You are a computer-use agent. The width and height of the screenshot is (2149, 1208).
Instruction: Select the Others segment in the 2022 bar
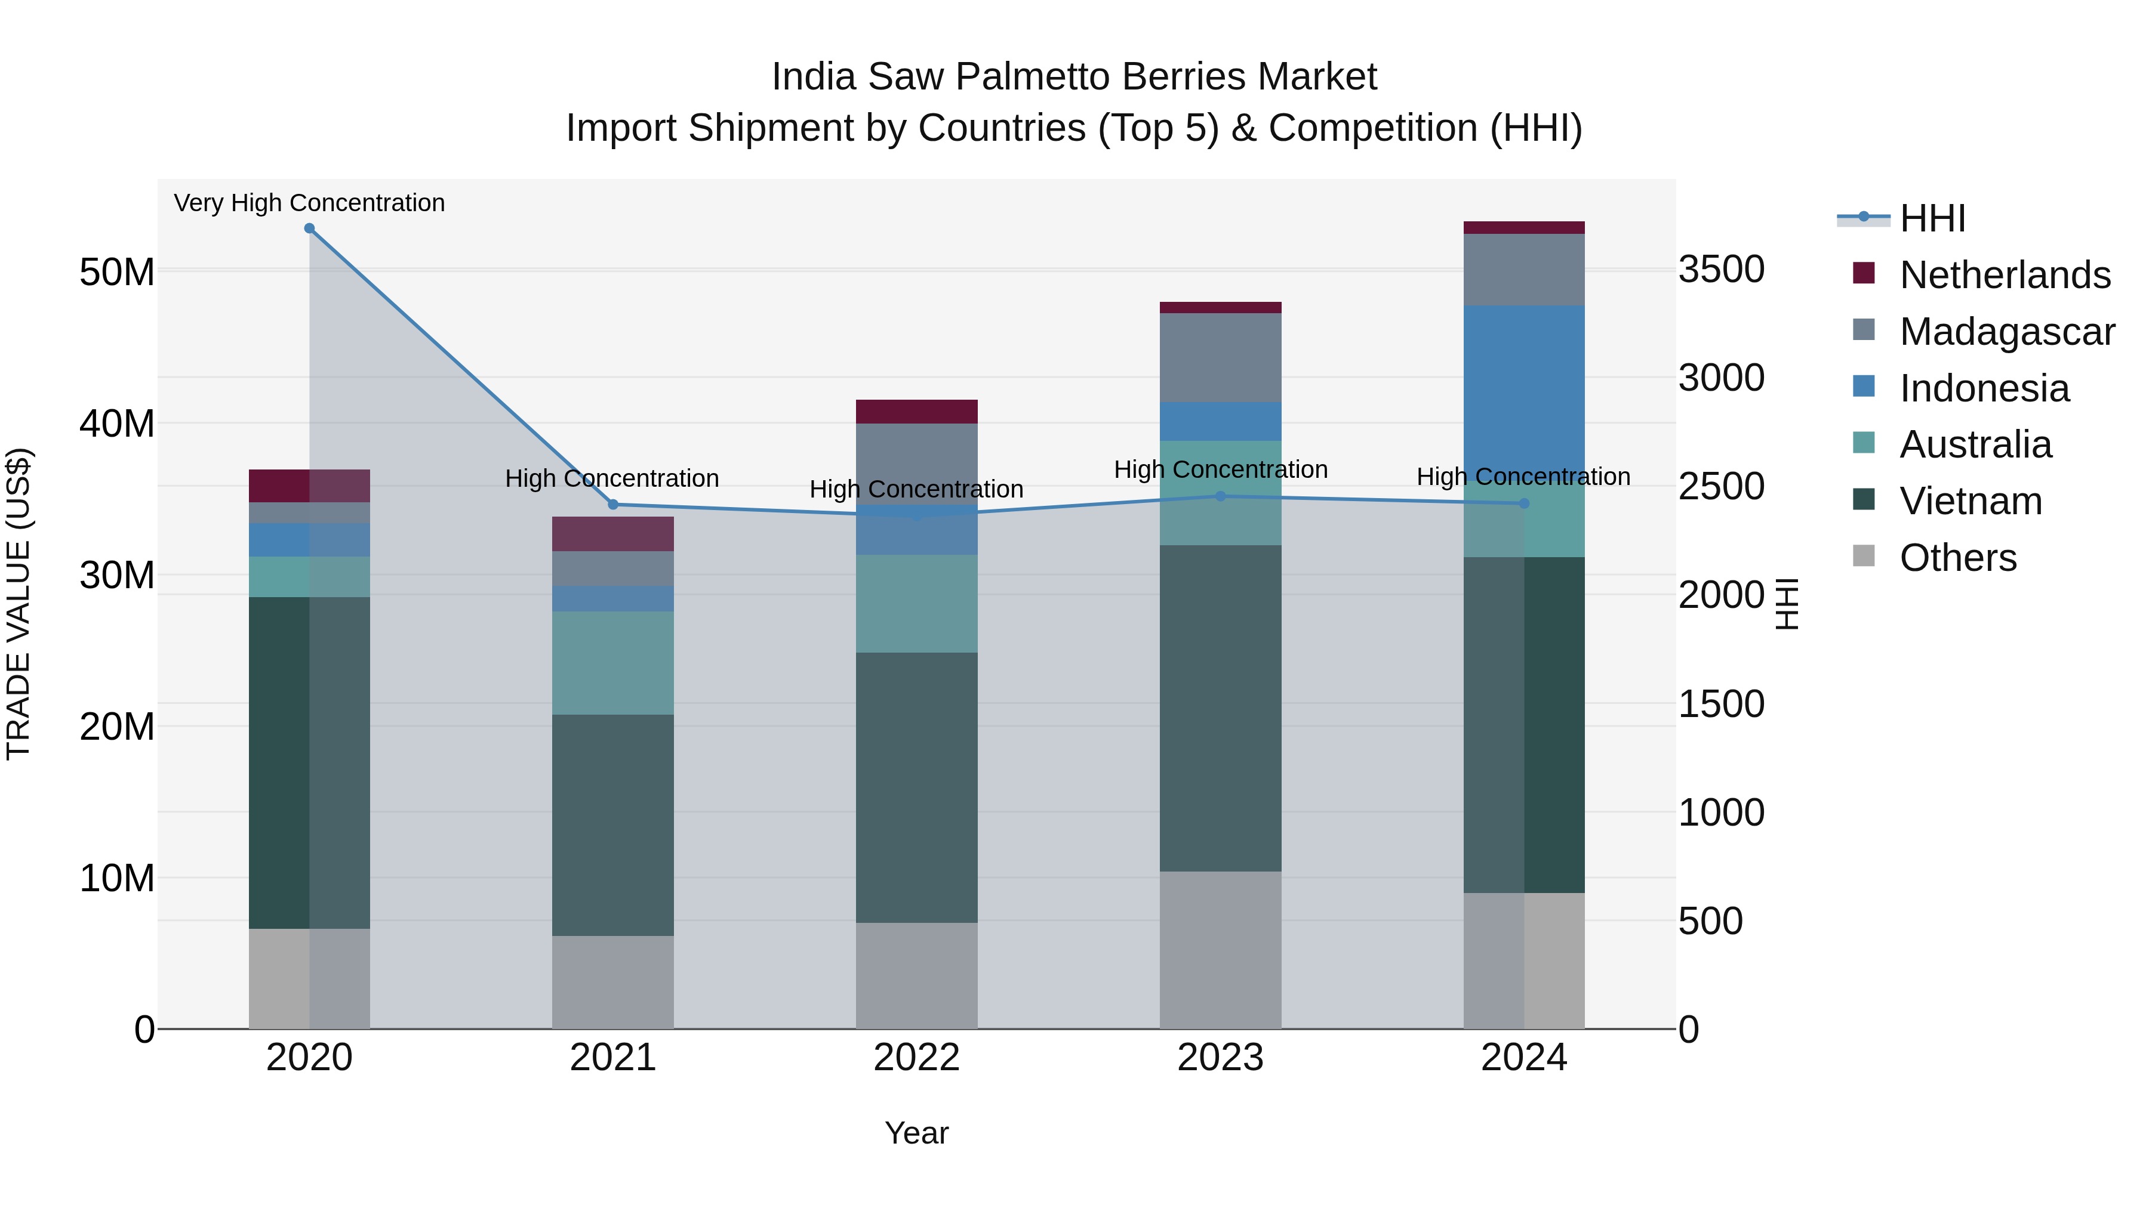[917, 975]
